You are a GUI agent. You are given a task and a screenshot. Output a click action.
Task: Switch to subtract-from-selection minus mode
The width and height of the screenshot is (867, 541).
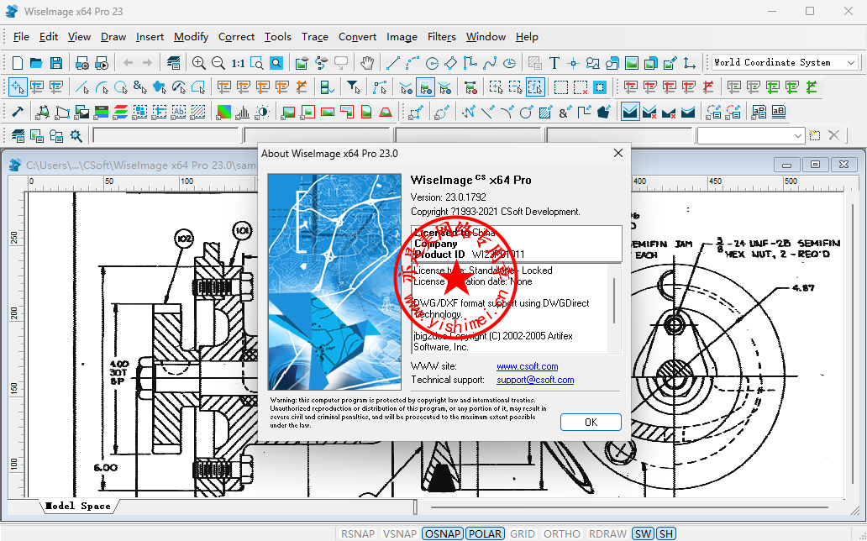[x=515, y=87]
